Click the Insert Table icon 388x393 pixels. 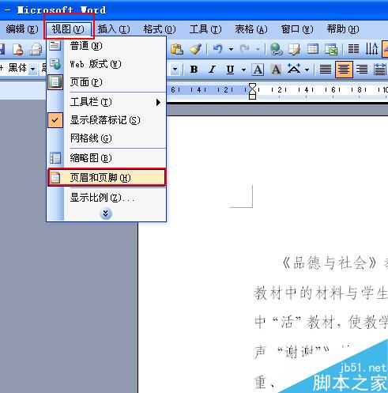pos(313,49)
